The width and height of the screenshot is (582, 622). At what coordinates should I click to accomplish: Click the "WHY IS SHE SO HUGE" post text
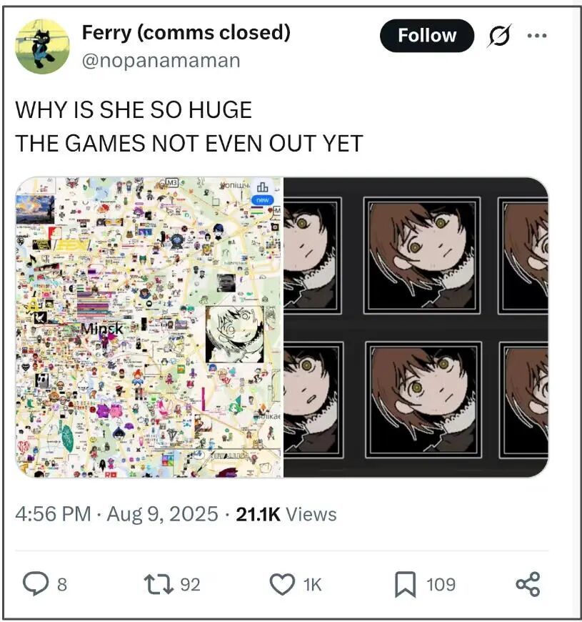click(134, 109)
